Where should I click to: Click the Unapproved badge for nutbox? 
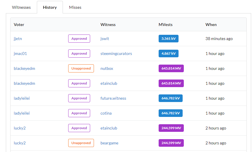(x=81, y=68)
